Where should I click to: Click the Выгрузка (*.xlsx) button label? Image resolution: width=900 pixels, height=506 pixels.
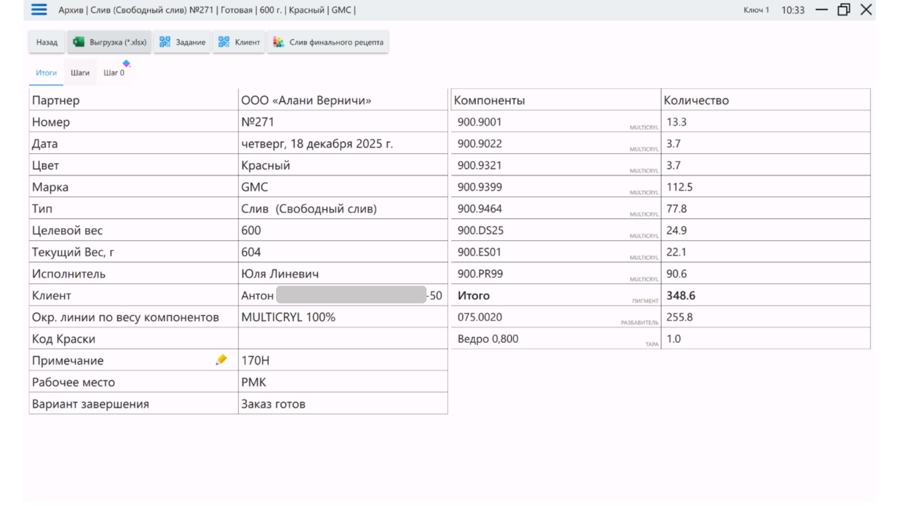click(x=118, y=42)
